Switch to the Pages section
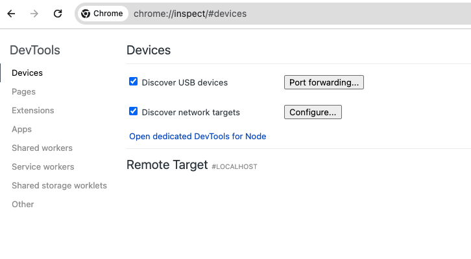This screenshot has height=259, width=471. click(x=23, y=92)
